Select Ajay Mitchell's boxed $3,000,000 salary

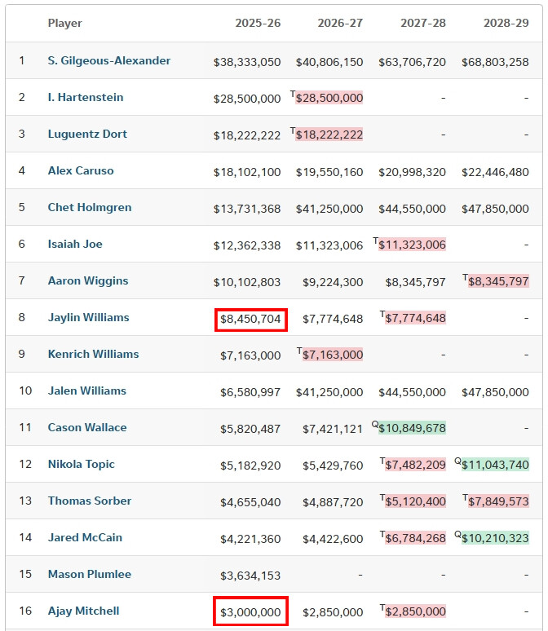[252, 612]
